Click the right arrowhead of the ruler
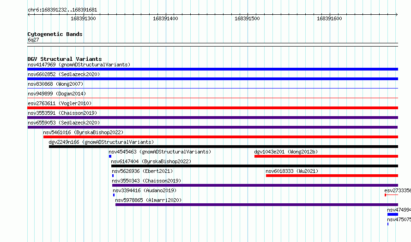The height and width of the screenshot is (242, 411). [397, 14]
